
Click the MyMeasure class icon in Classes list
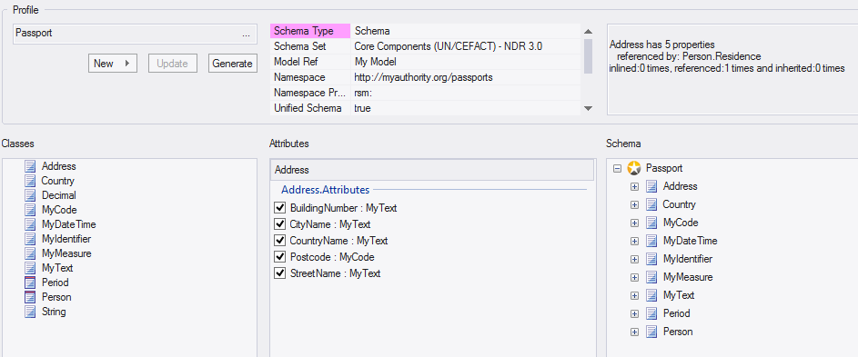(x=29, y=253)
